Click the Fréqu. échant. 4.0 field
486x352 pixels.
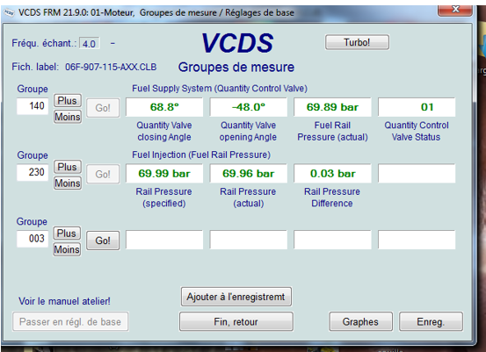point(90,43)
